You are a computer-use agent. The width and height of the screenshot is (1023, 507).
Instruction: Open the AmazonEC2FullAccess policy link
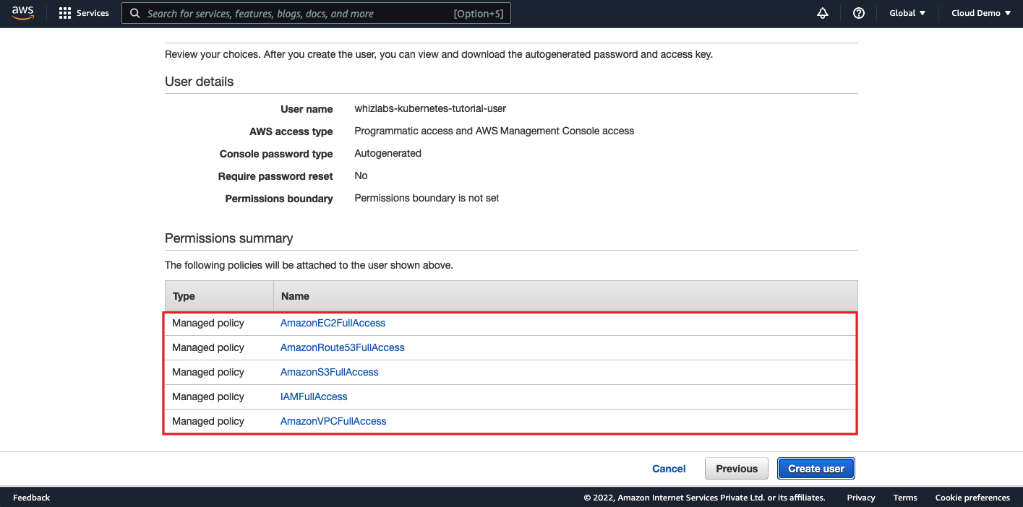point(333,323)
